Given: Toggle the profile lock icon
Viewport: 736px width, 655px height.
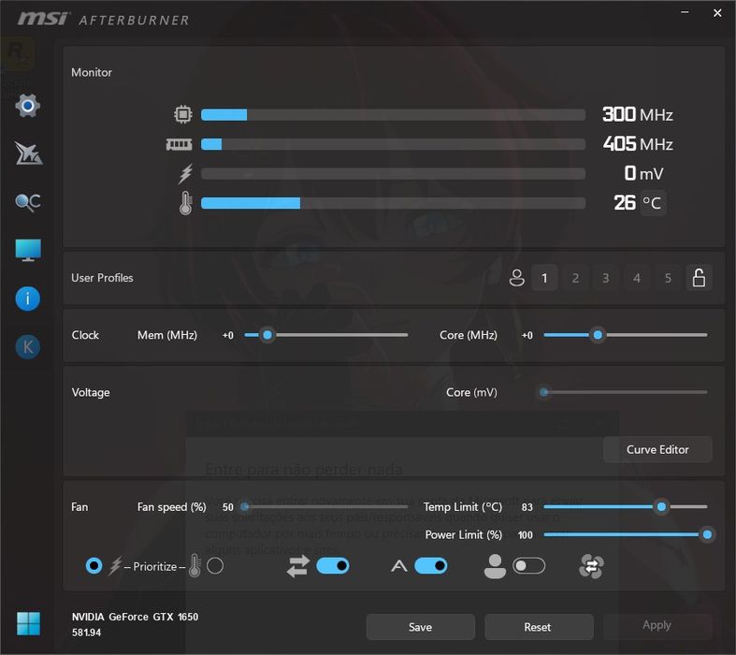Looking at the screenshot, I should point(699,278).
